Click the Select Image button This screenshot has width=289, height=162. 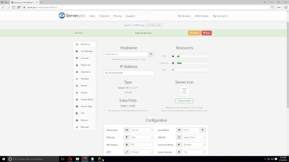[184, 101]
